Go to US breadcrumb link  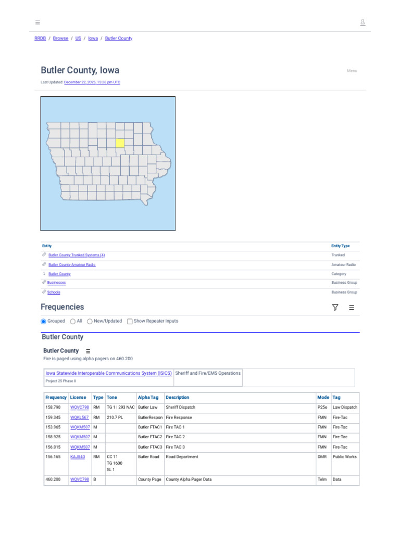78,39
